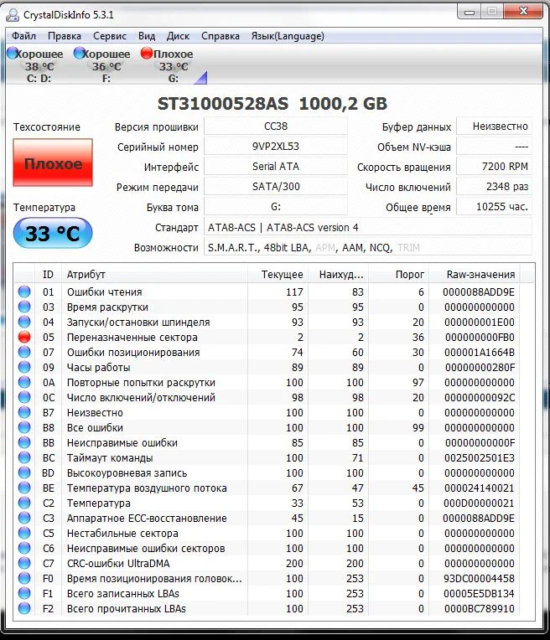Click the attribute name Переназначенные сектора

(x=132, y=337)
